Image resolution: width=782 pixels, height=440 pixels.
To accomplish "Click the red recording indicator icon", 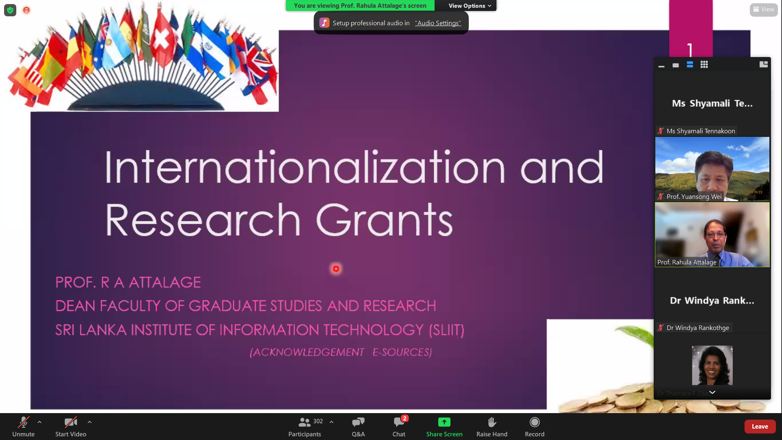I will 26,10.
